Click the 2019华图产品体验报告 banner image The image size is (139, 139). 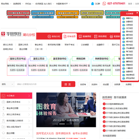click(66, 110)
